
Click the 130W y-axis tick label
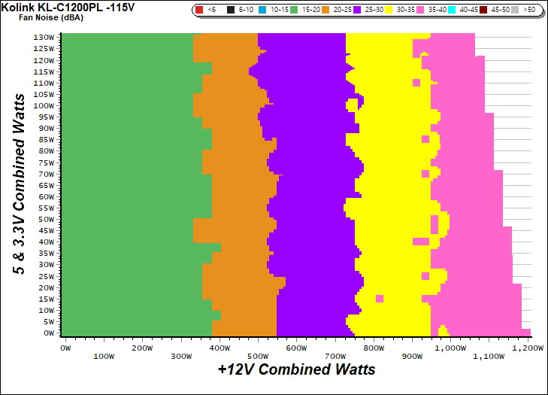click(x=44, y=37)
